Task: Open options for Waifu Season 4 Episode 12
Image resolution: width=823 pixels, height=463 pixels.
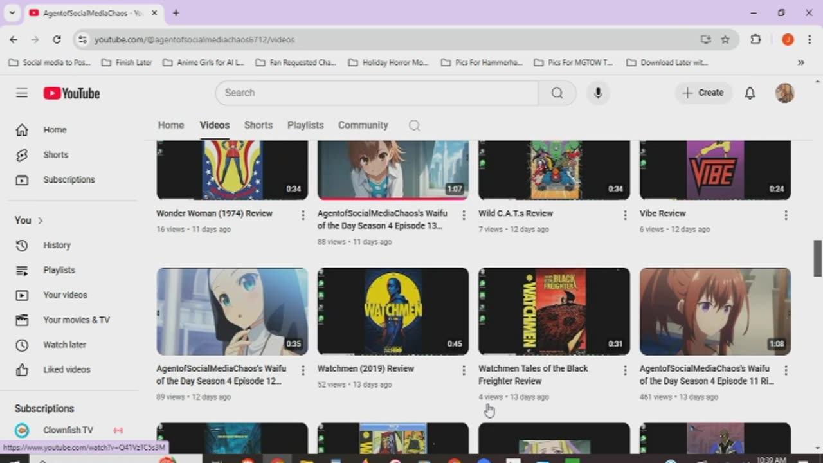Action: pyautogui.click(x=303, y=370)
